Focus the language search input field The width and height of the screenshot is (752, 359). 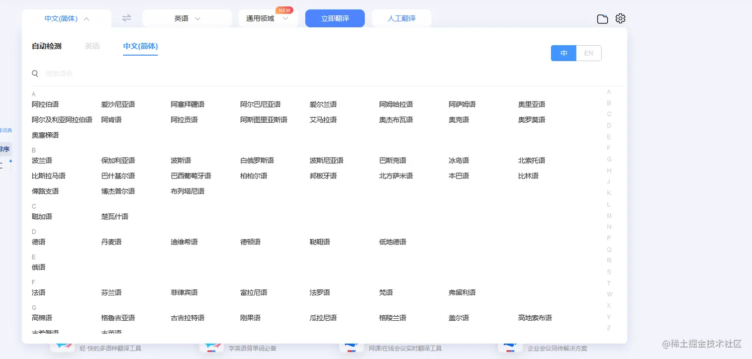(x=318, y=74)
